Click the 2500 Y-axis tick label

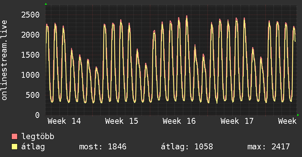(x=30, y=15)
